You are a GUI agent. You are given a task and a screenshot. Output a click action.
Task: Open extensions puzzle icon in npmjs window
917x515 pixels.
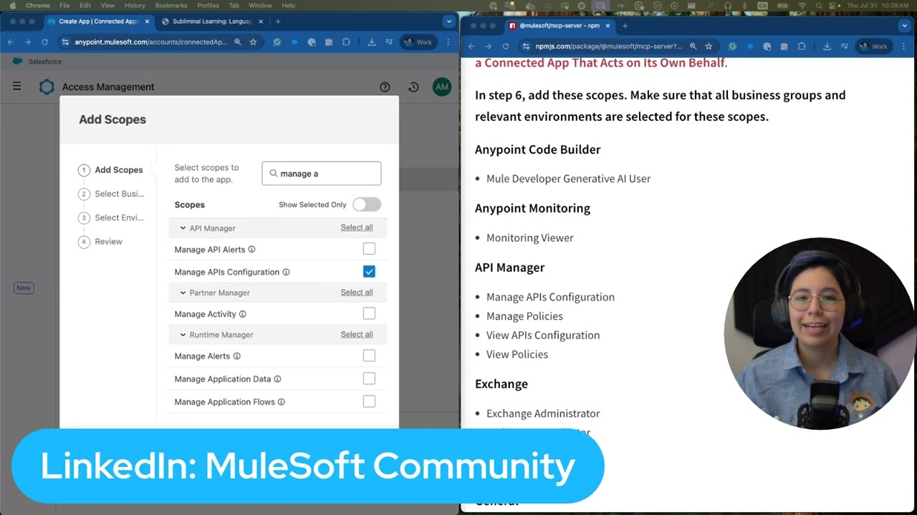point(802,46)
